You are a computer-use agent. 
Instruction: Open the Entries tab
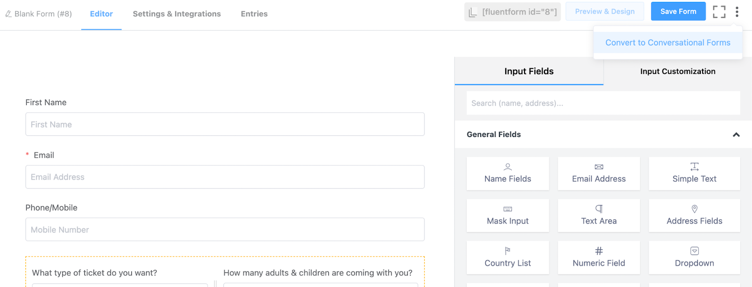[x=254, y=14]
